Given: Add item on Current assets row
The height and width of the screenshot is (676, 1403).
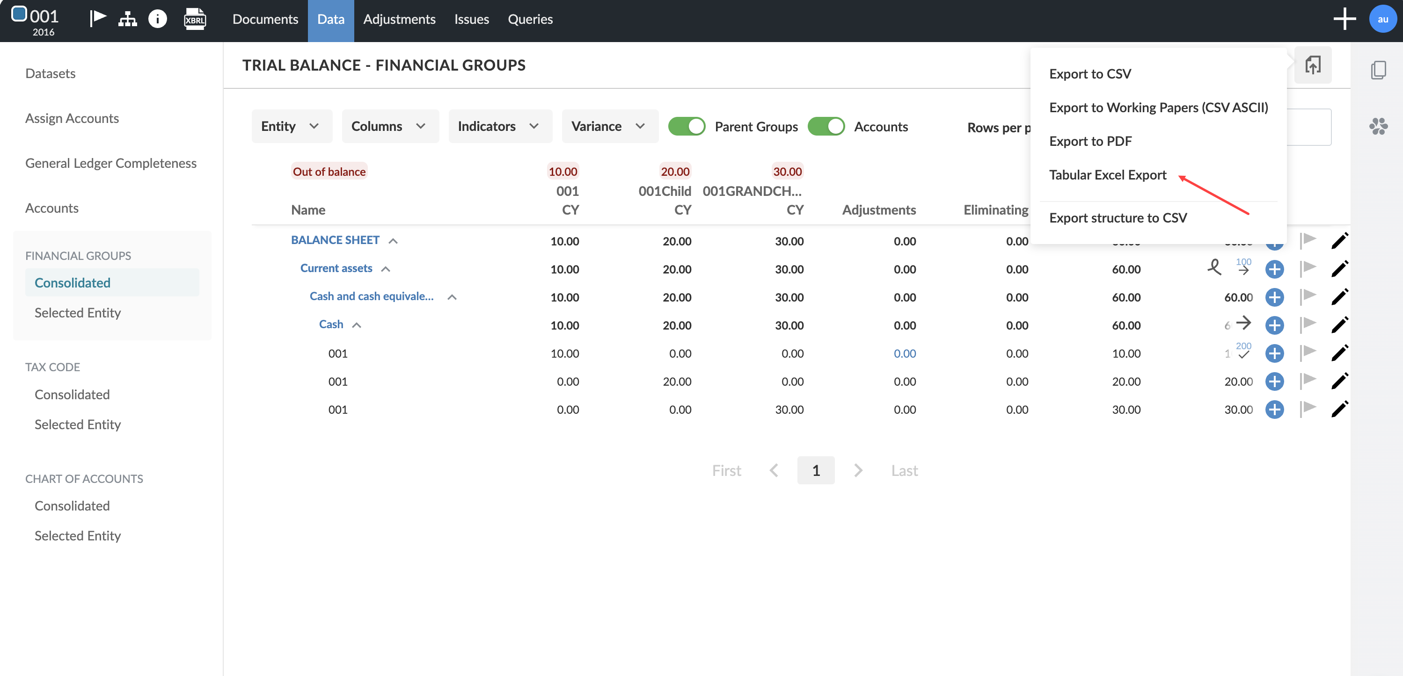Looking at the screenshot, I should (x=1274, y=269).
